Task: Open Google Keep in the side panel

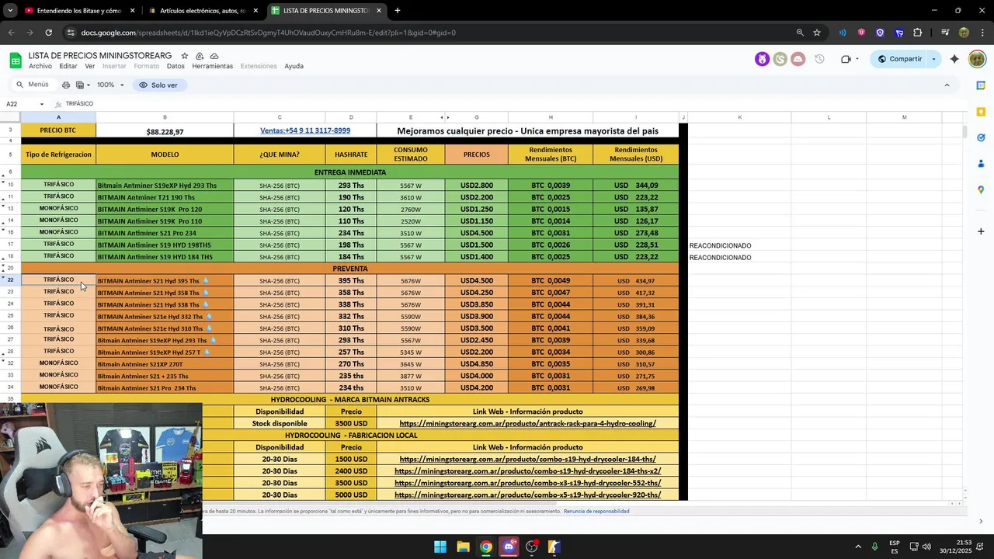Action: pos(981,112)
